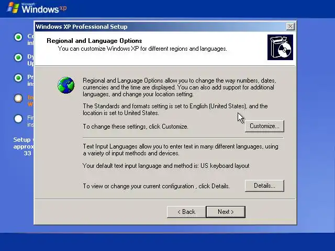Click the 'You can customize Windows XP' subtitle
Viewport: 335px width, 251px height.
pos(142,49)
